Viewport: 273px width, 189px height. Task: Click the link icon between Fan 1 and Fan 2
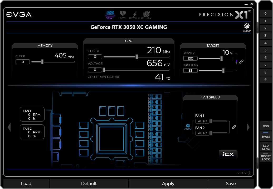(233, 127)
